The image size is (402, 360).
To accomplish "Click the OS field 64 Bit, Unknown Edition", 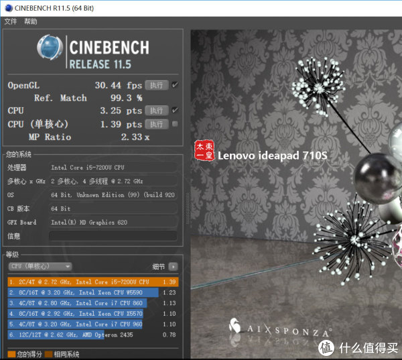I will 113,195.
